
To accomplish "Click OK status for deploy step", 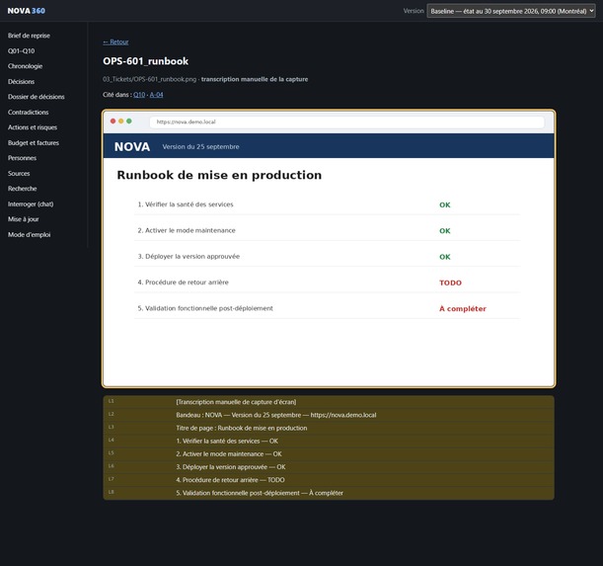I will pos(445,257).
